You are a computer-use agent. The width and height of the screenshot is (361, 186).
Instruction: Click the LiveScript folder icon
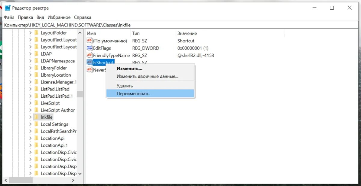click(x=36, y=103)
